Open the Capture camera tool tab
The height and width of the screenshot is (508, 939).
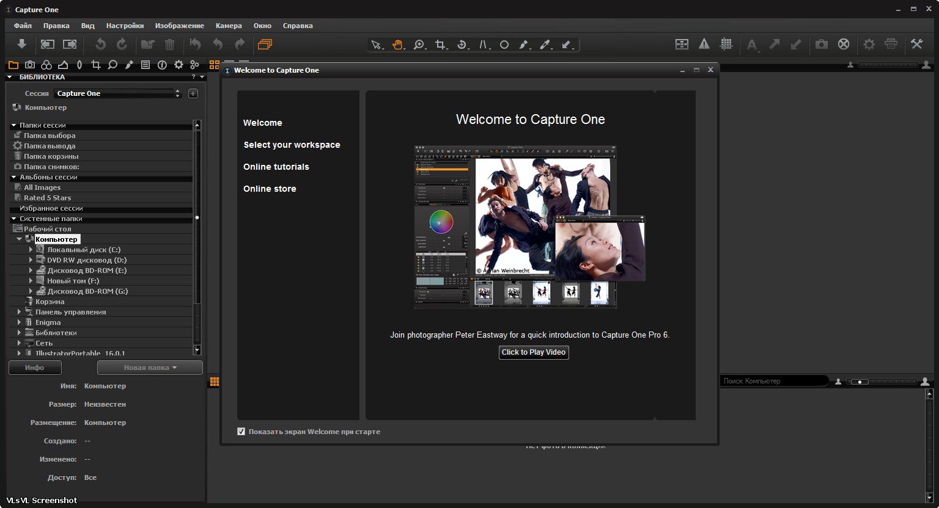30,65
